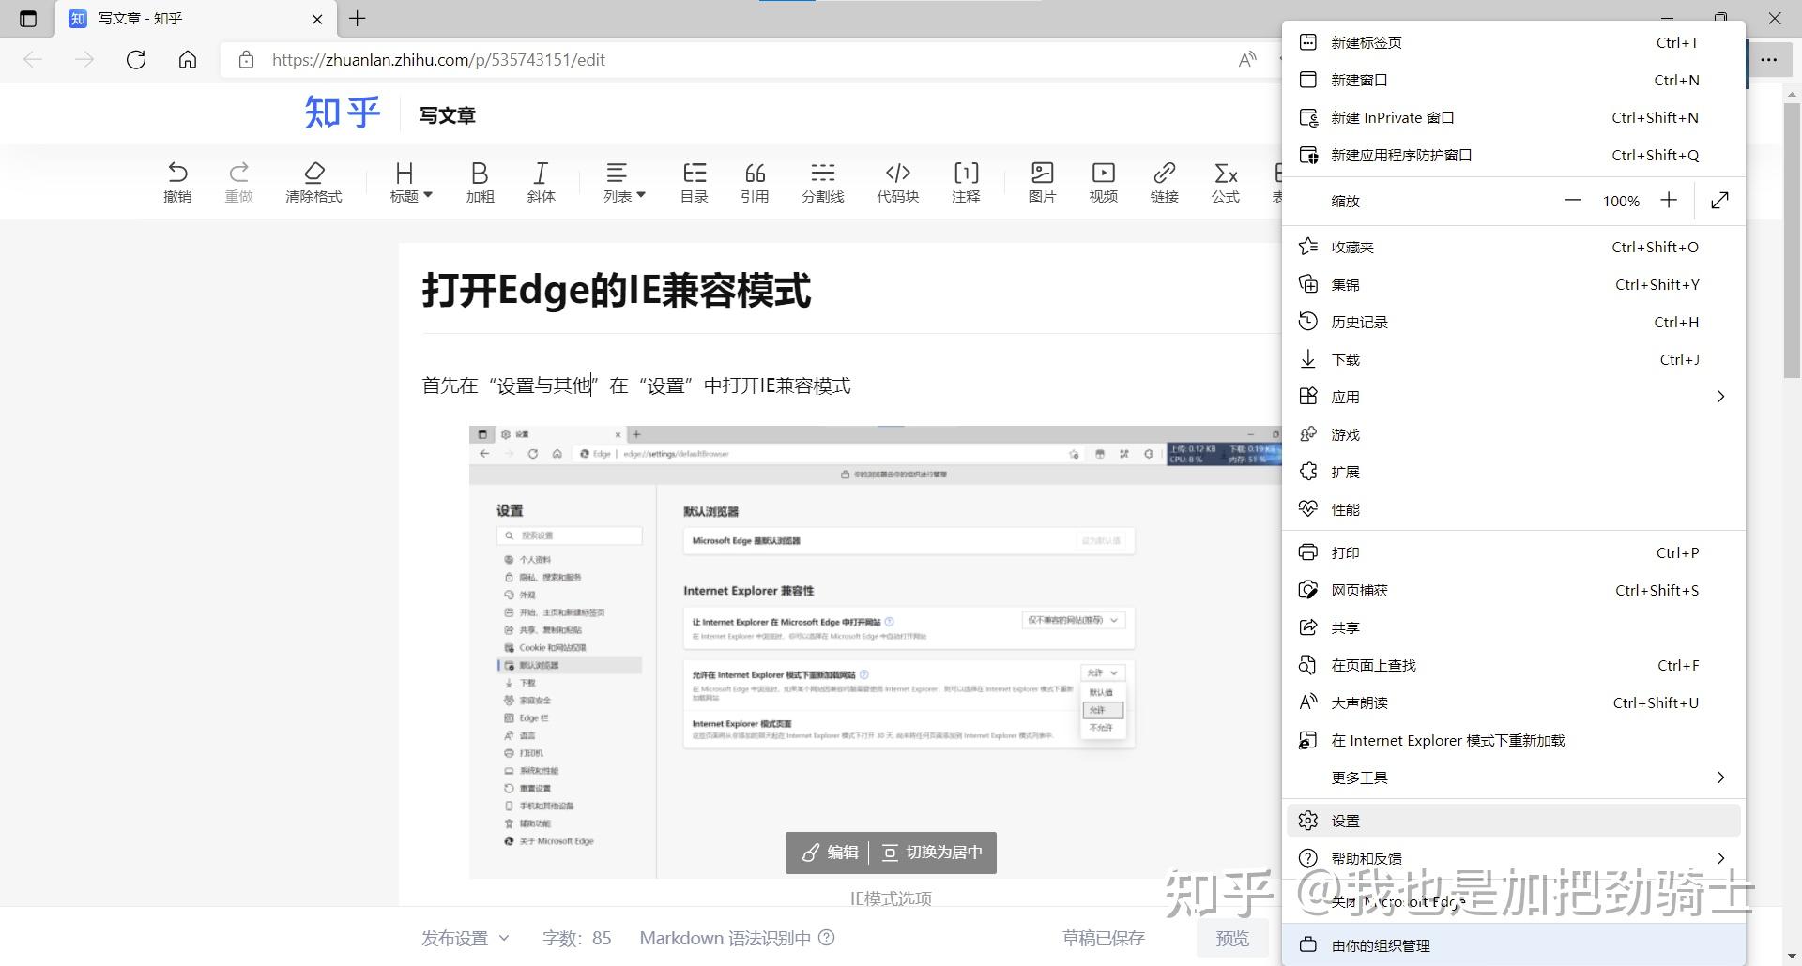The height and width of the screenshot is (966, 1802).
Task: Expand the 更多工具 submenu
Action: click(1513, 777)
